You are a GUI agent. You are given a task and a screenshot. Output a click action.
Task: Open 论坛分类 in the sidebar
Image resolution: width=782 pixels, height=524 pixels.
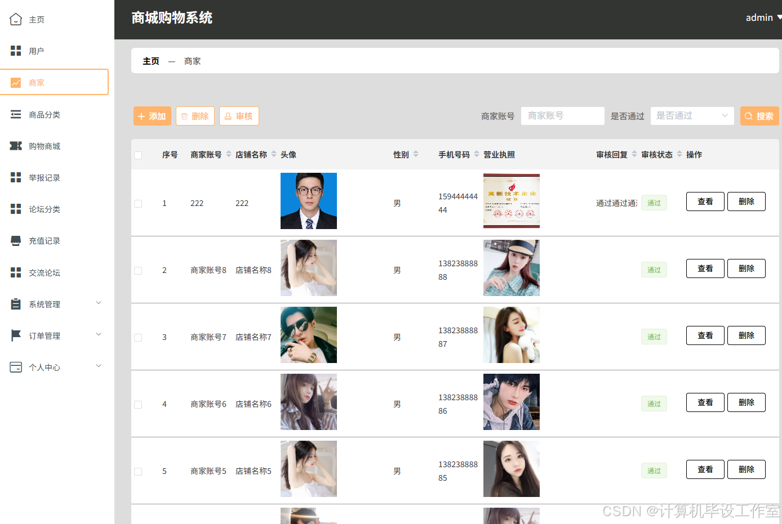45,209
